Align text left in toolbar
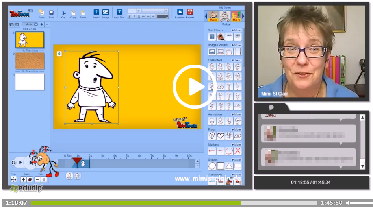Image resolution: width=373 pixels, height=216 pixels. click(143, 17)
